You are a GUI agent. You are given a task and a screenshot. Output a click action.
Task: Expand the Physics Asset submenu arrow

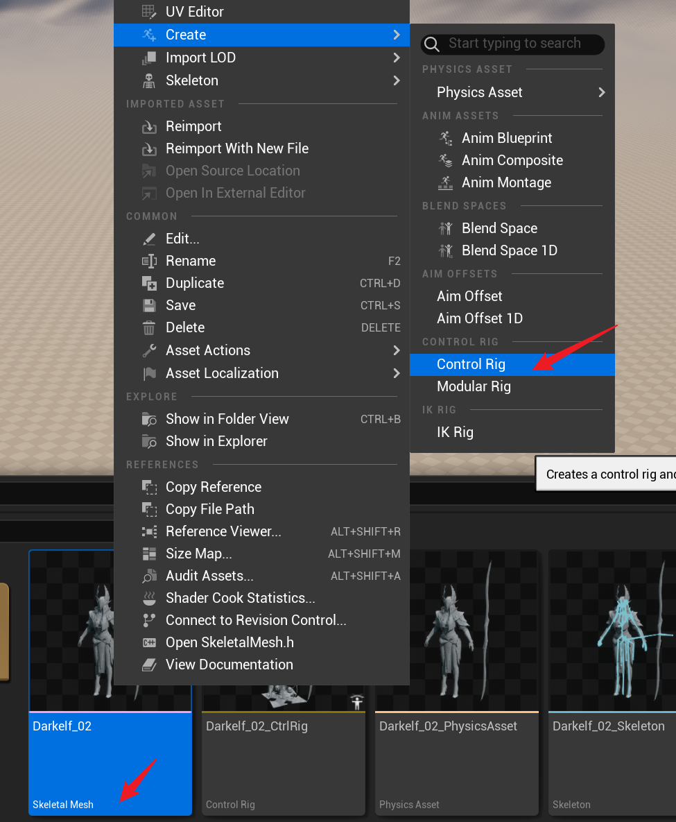602,92
